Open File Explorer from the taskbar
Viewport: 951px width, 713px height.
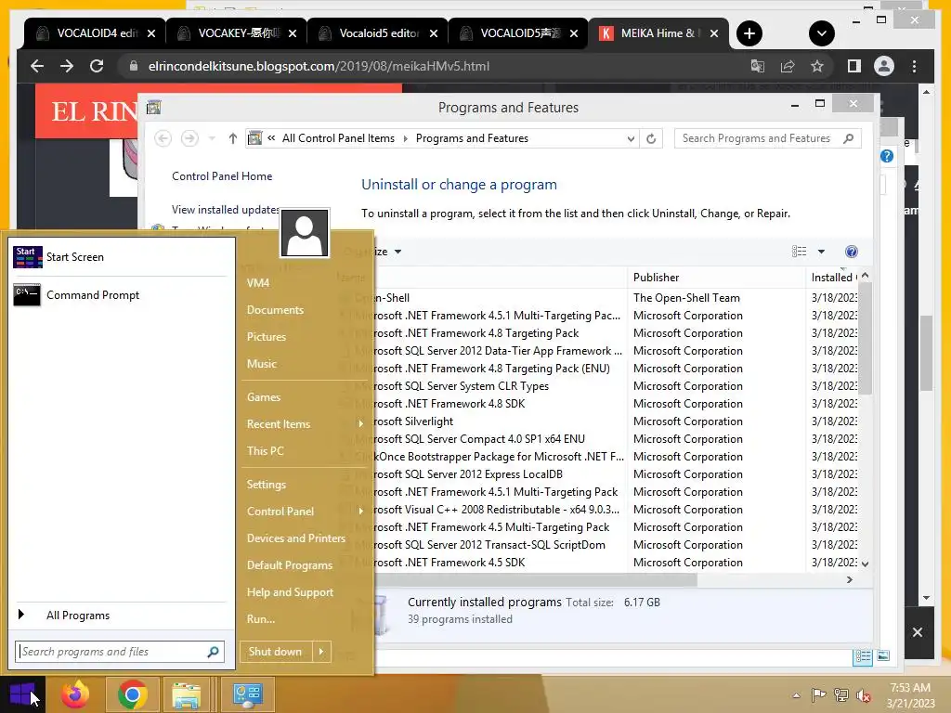(186, 694)
